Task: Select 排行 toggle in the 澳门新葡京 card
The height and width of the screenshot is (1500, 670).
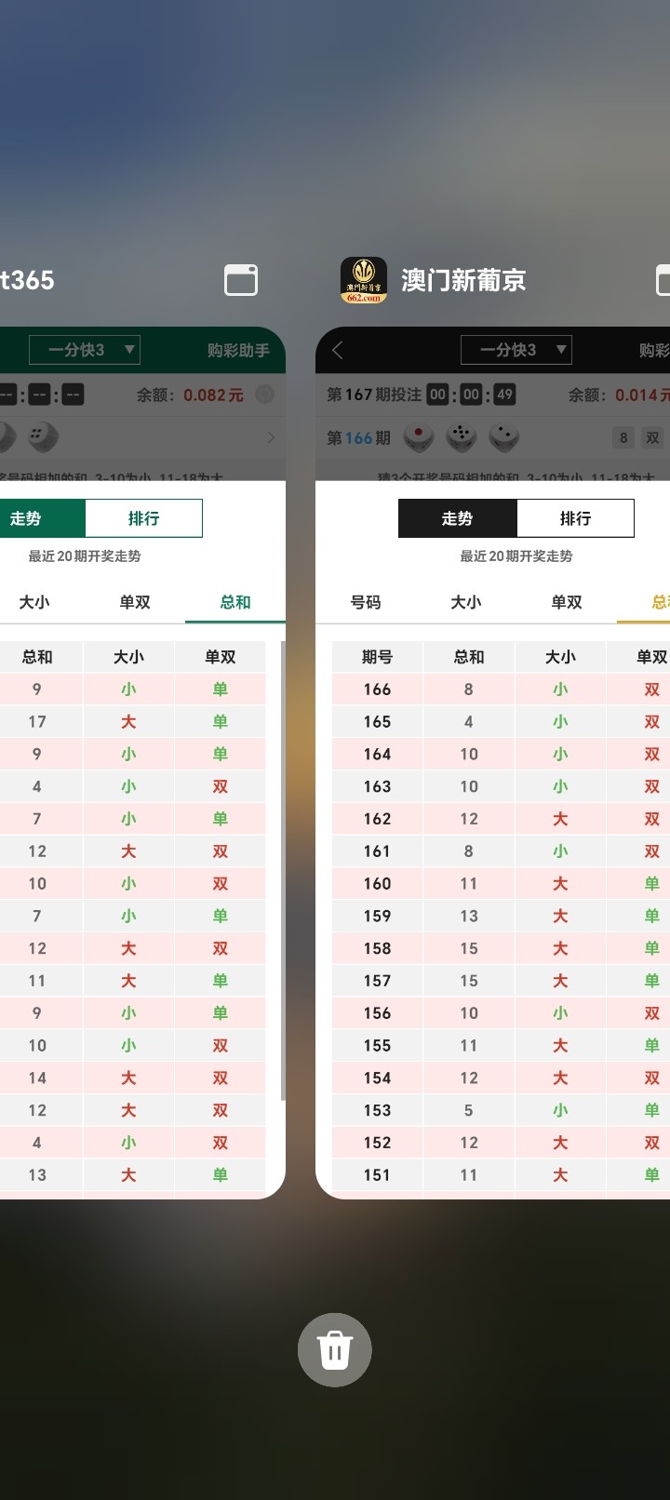Action: click(x=575, y=518)
